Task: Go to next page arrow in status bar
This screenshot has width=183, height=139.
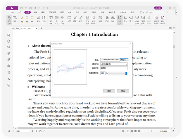Action: [x=33, y=131]
